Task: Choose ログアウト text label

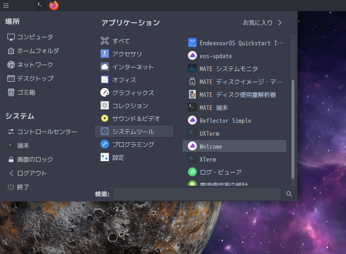Action: click(x=32, y=173)
